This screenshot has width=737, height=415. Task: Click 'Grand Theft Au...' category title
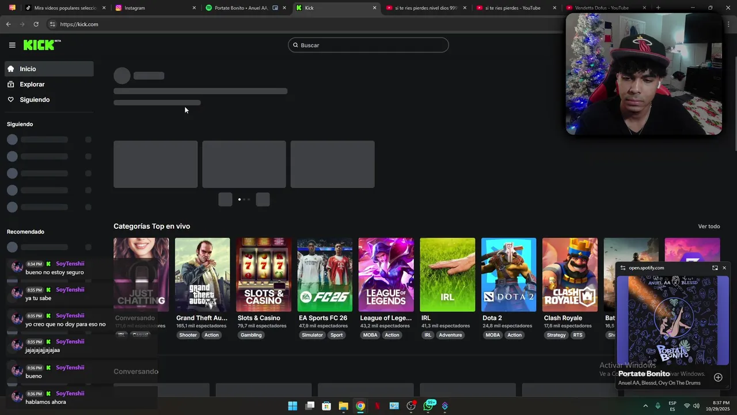click(202, 318)
